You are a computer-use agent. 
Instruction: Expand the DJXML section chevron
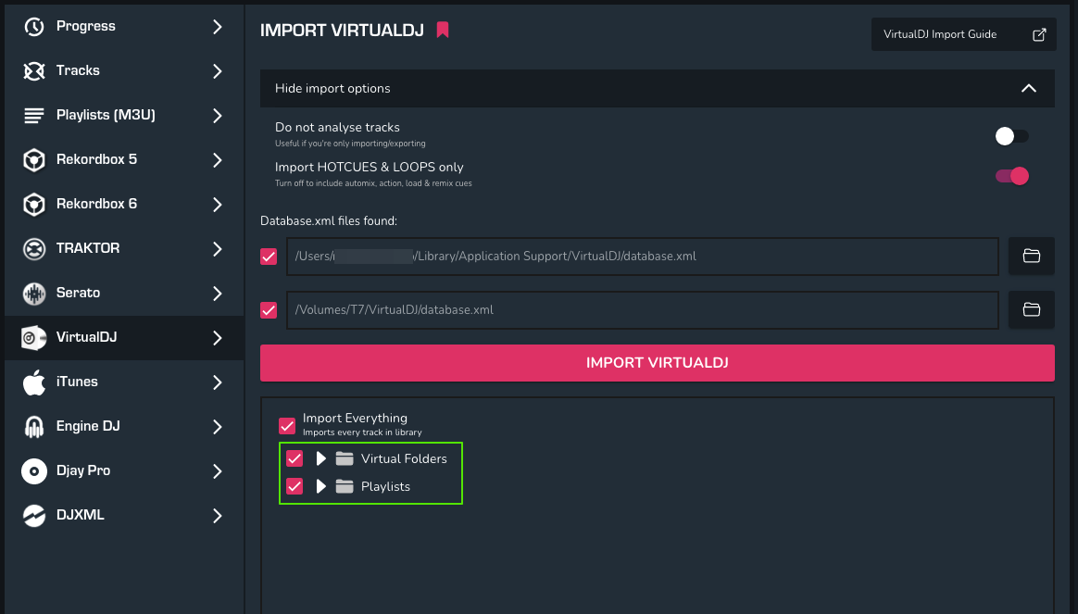pos(218,516)
